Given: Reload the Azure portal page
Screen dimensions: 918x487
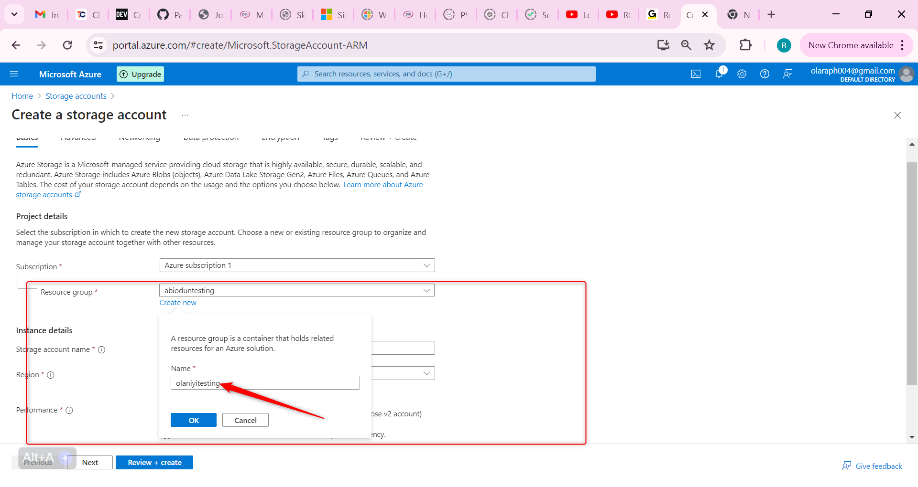Looking at the screenshot, I should point(67,45).
